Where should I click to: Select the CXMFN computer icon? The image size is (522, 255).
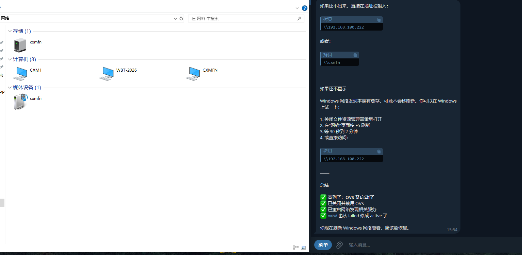193,73
